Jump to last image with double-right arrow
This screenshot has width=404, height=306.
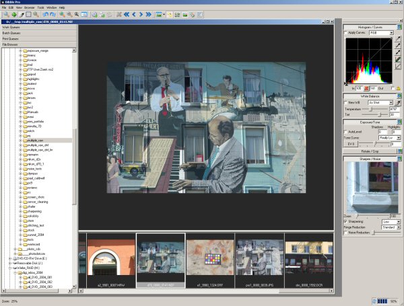148,15
